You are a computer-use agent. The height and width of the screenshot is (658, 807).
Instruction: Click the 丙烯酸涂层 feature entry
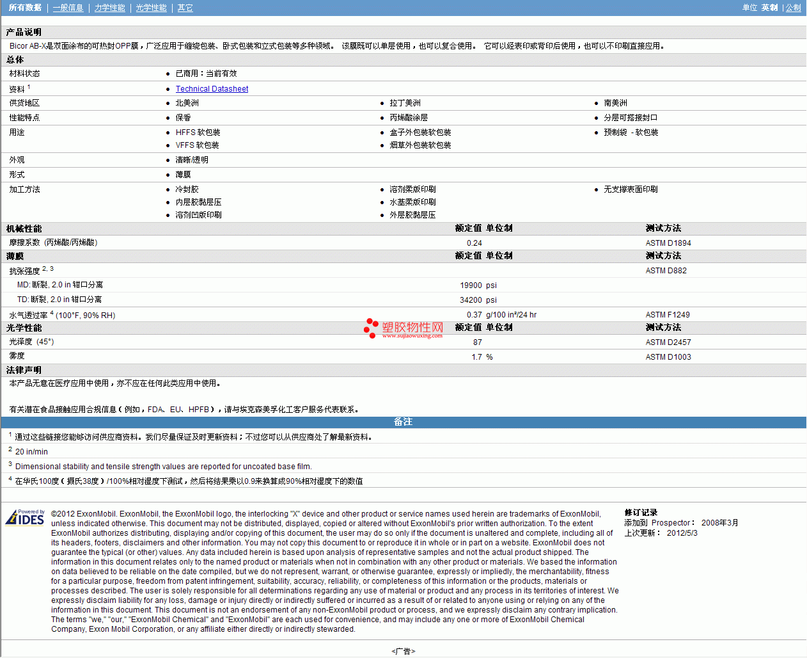tap(409, 118)
